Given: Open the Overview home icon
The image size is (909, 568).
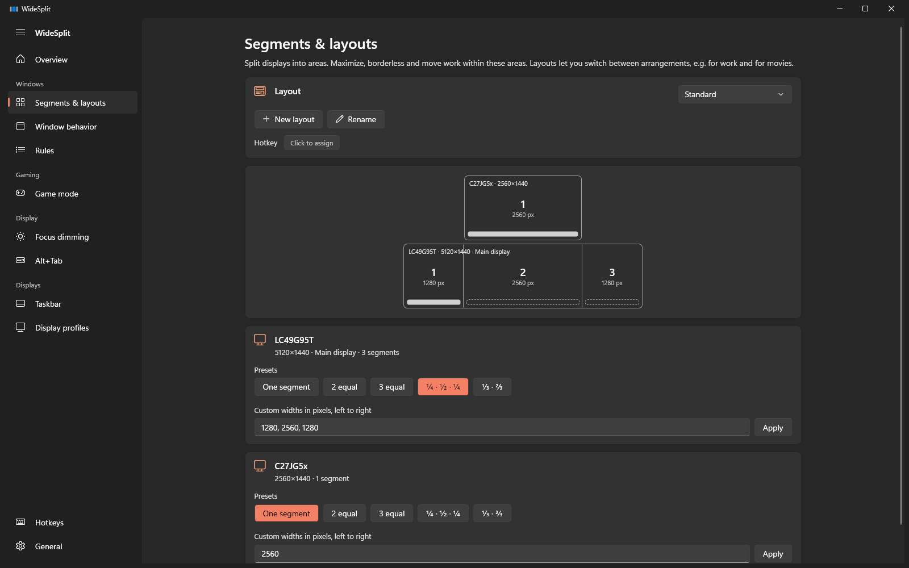Looking at the screenshot, I should click(20, 59).
